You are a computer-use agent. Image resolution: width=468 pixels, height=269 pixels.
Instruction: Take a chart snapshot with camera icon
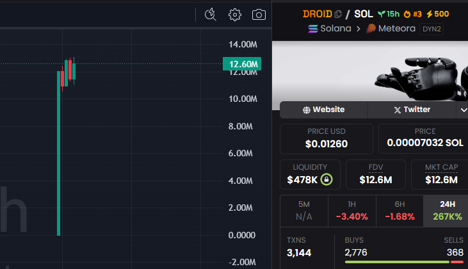pos(259,14)
